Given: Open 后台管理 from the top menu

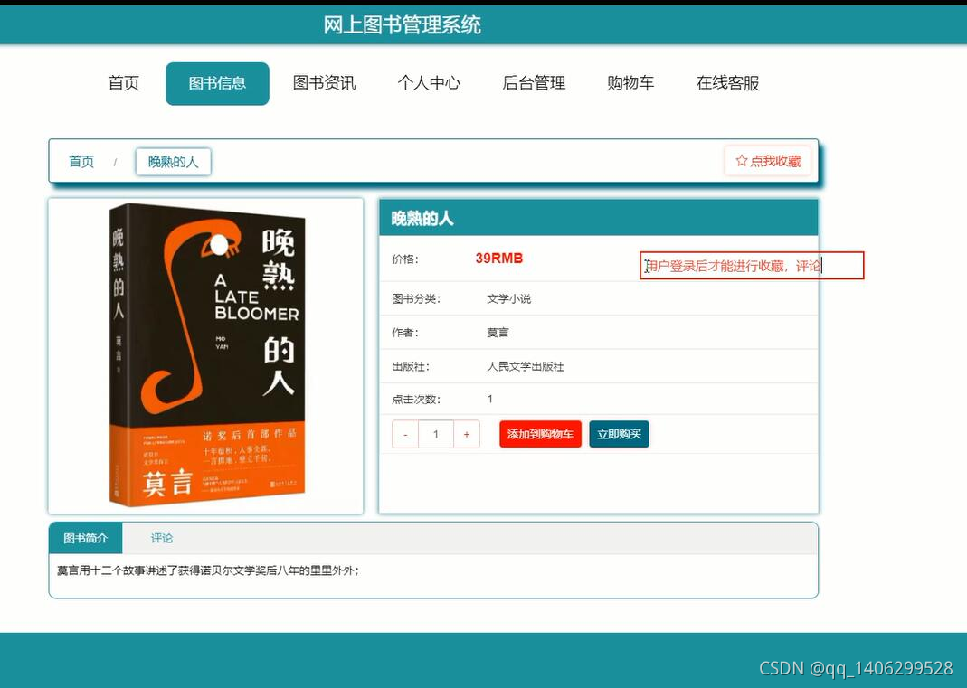Looking at the screenshot, I should 534,82.
